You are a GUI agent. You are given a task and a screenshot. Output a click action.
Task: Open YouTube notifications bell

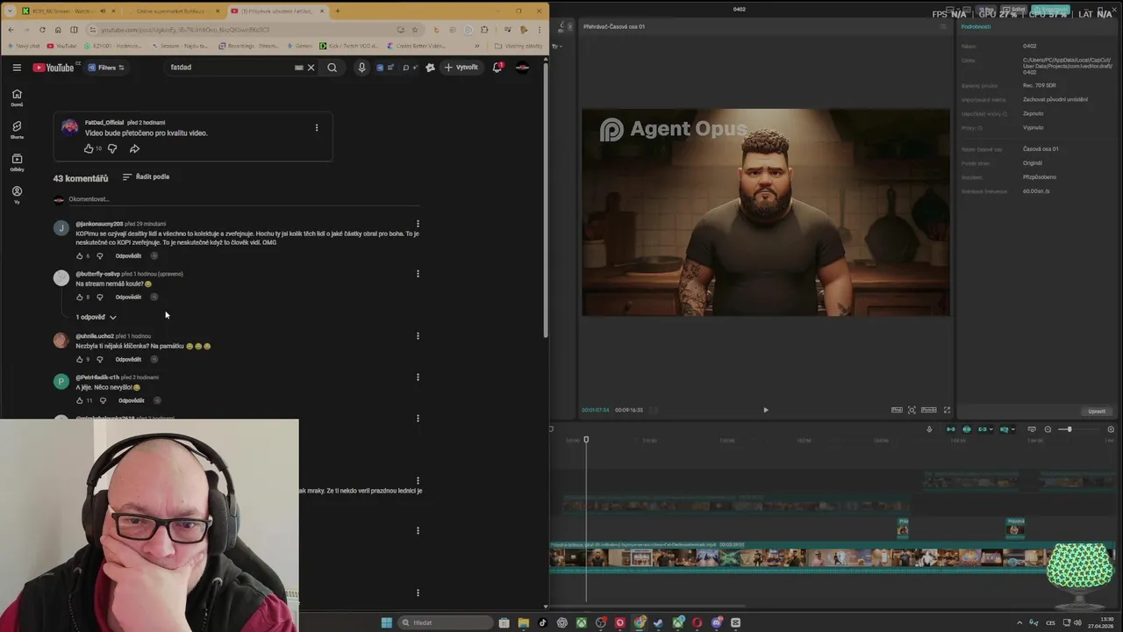(x=497, y=68)
